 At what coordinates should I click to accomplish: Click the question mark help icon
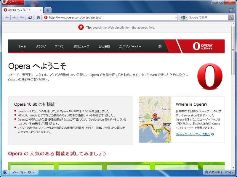pos(160,46)
